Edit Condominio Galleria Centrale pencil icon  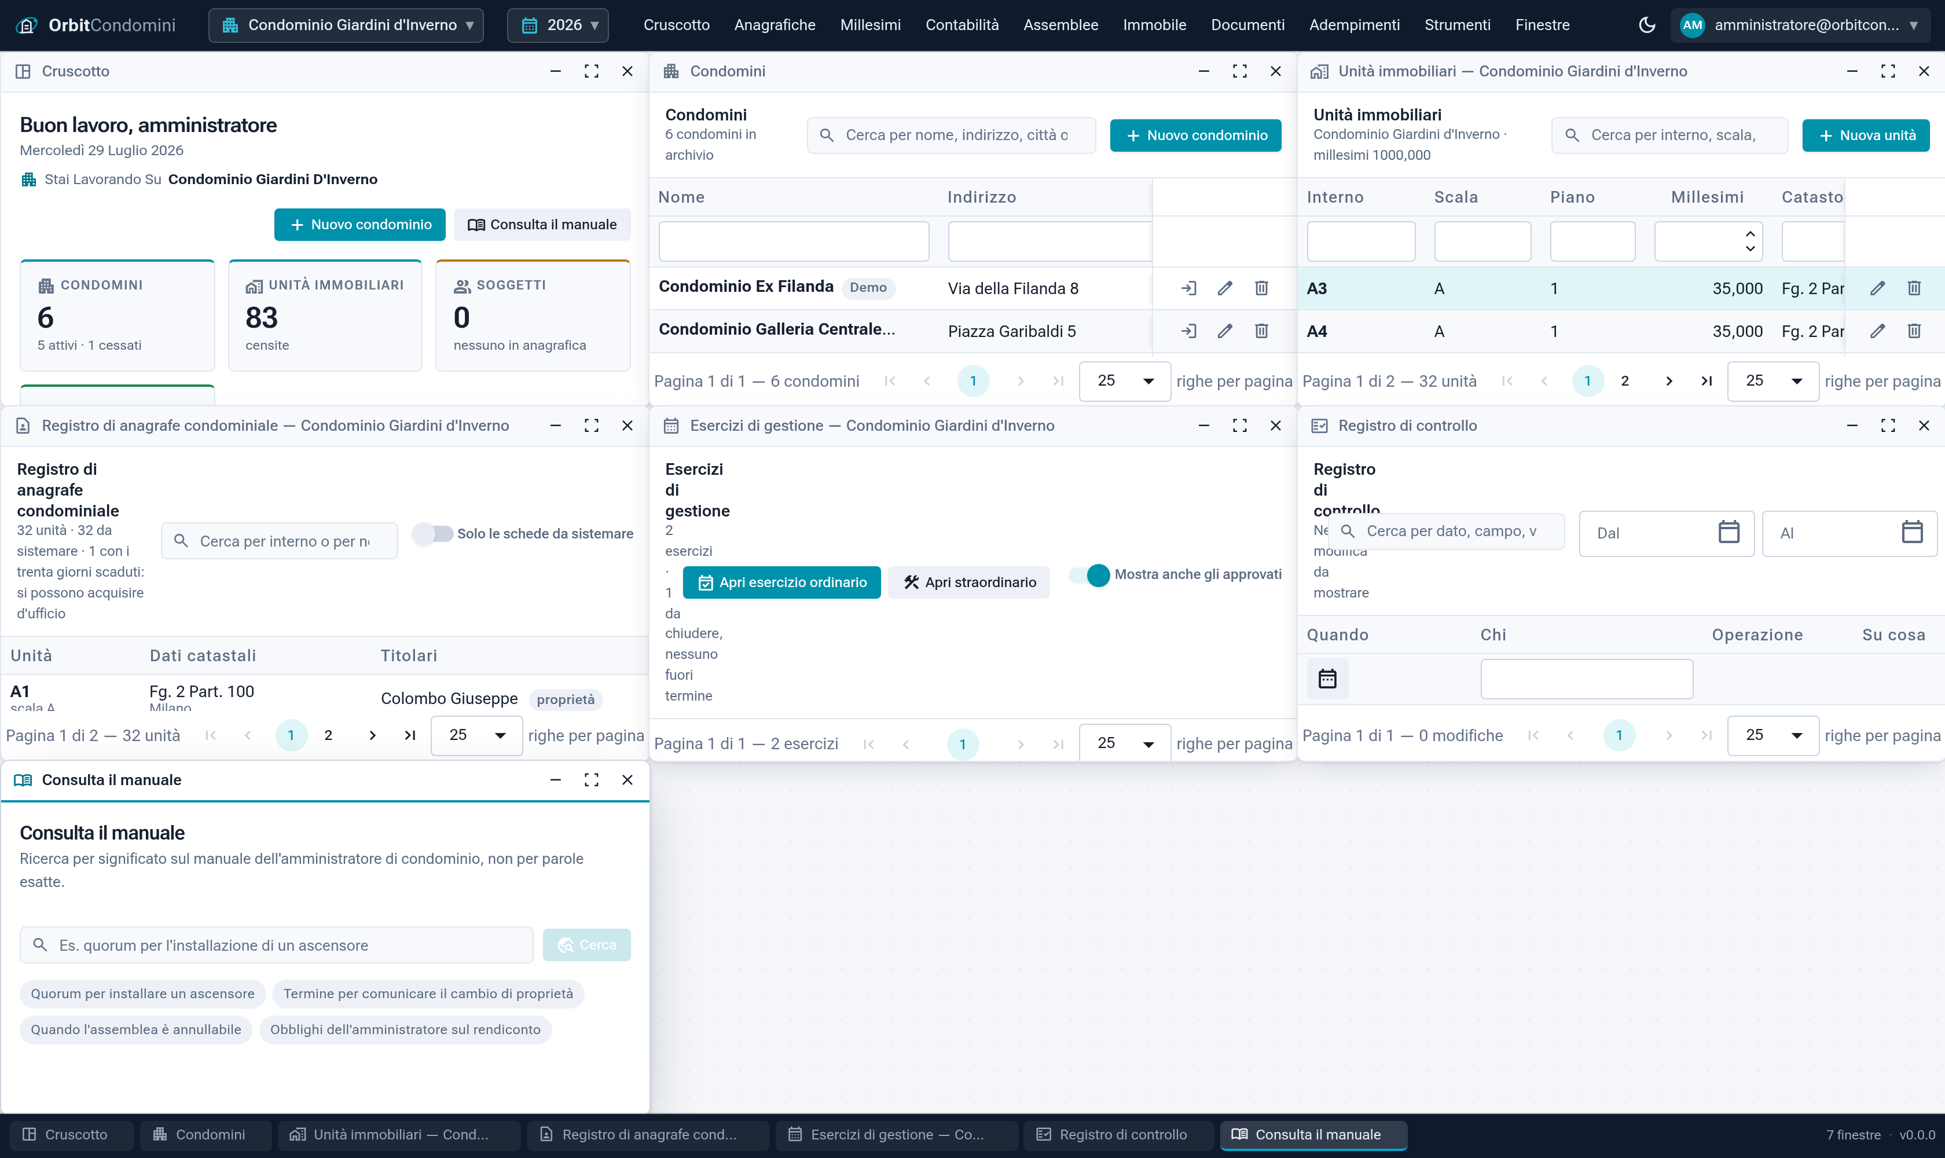[1225, 331]
